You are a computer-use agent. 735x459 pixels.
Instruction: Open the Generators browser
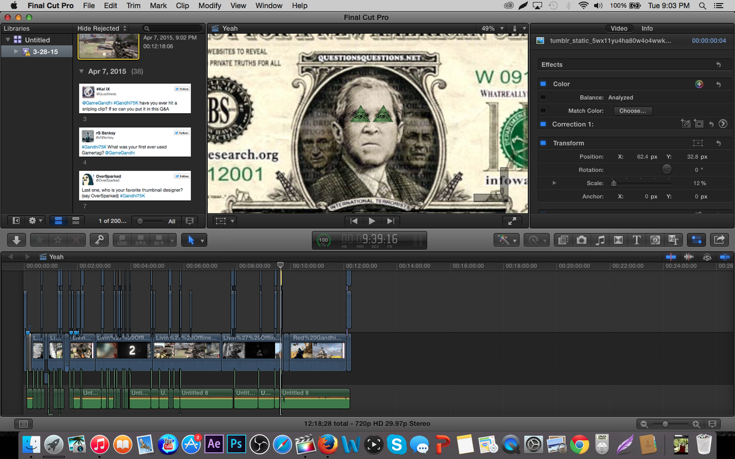point(655,240)
